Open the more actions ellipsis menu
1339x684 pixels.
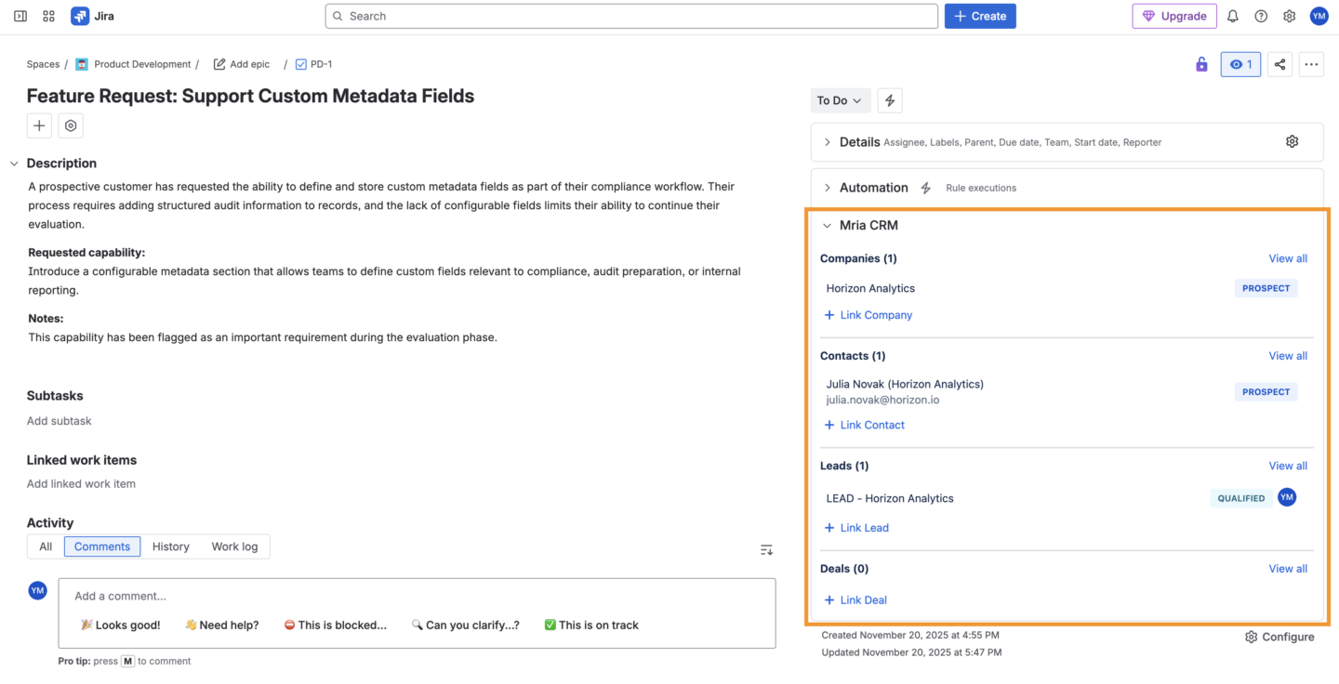1311,63
